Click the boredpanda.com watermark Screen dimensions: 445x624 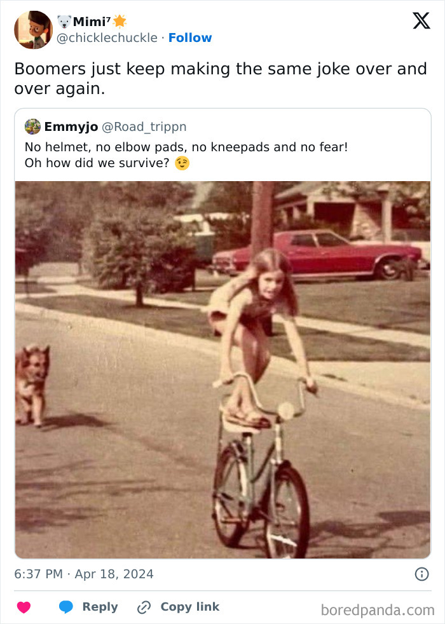[378, 610]
